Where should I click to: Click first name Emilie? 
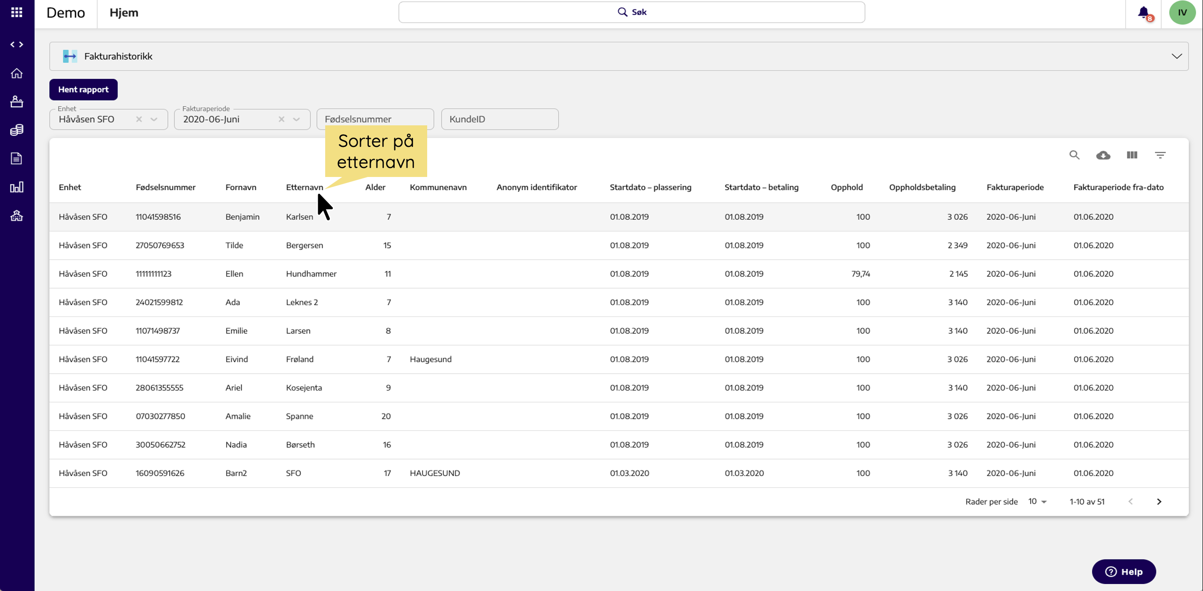pyautogui.click(x=236, y=331)
